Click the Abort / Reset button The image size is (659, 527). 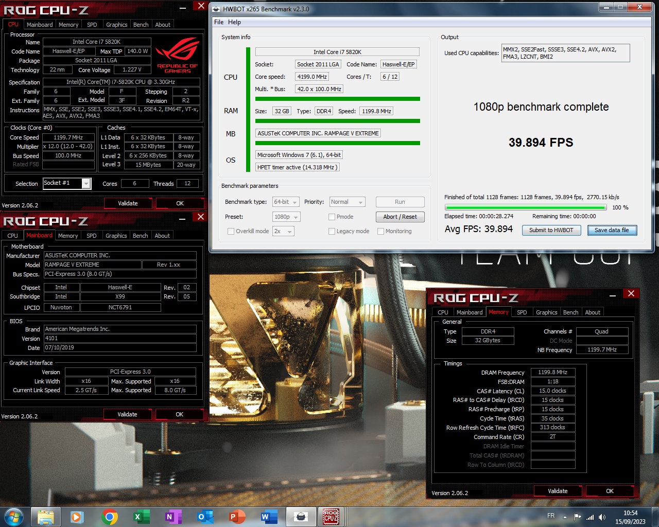pos(400,217)
